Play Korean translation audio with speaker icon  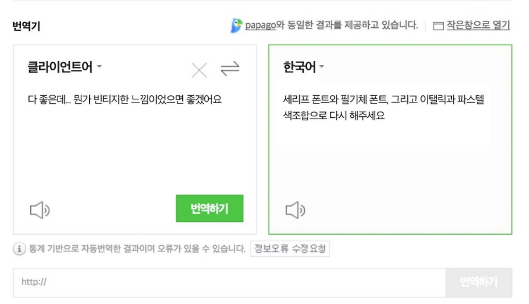point(296,209)
